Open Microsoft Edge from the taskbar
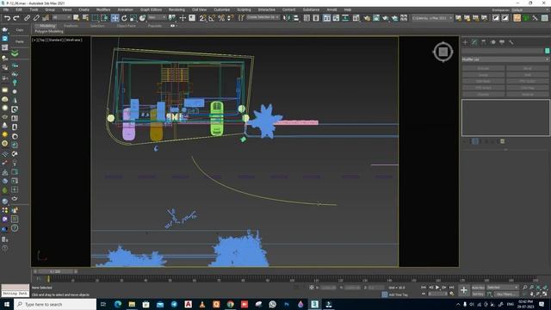 [118, 304]
